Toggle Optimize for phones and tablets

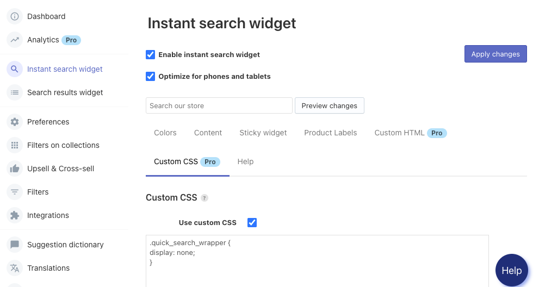(150, 76)
